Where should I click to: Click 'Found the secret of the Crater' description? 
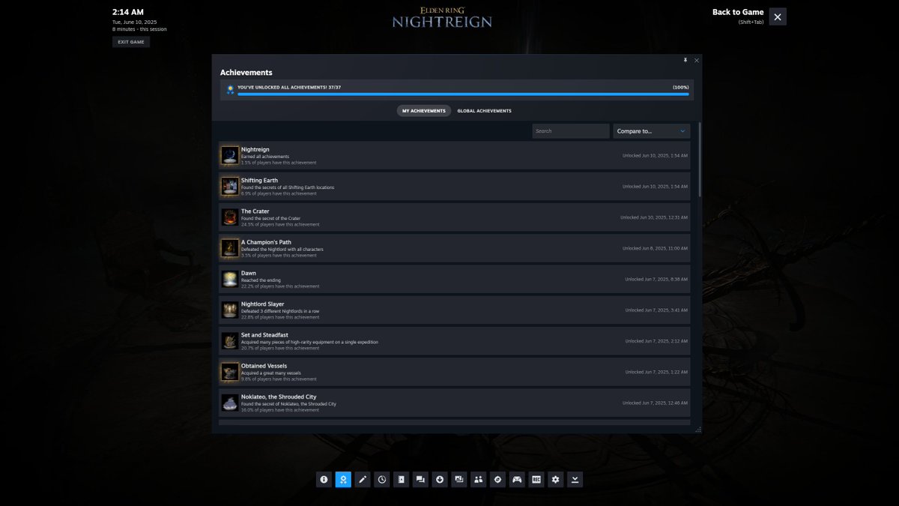point(270,218)
